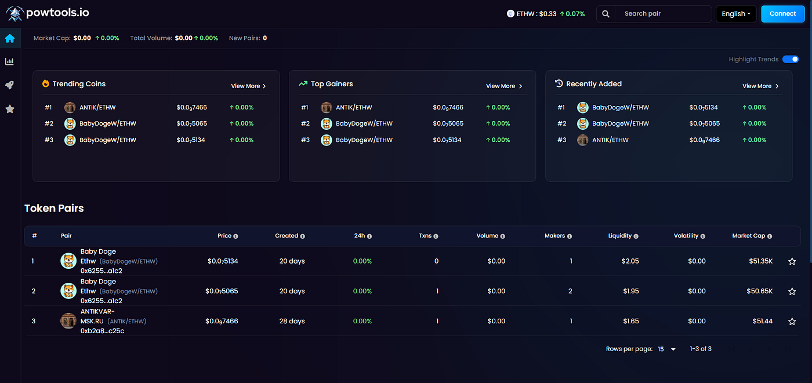Click the Volume column info icon
The height and width of the screenshot is (383, 812).
(502, 236)
